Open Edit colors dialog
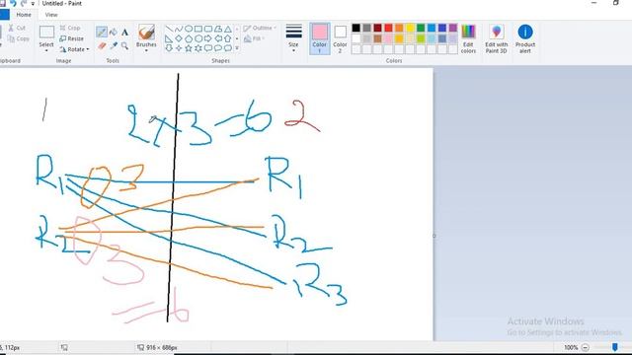Screen dimensions: 632x355 coord(468,38)
